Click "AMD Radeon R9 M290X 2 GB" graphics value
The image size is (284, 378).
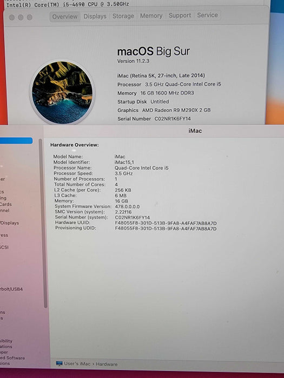pyautogui.click(x=176, y=110)
